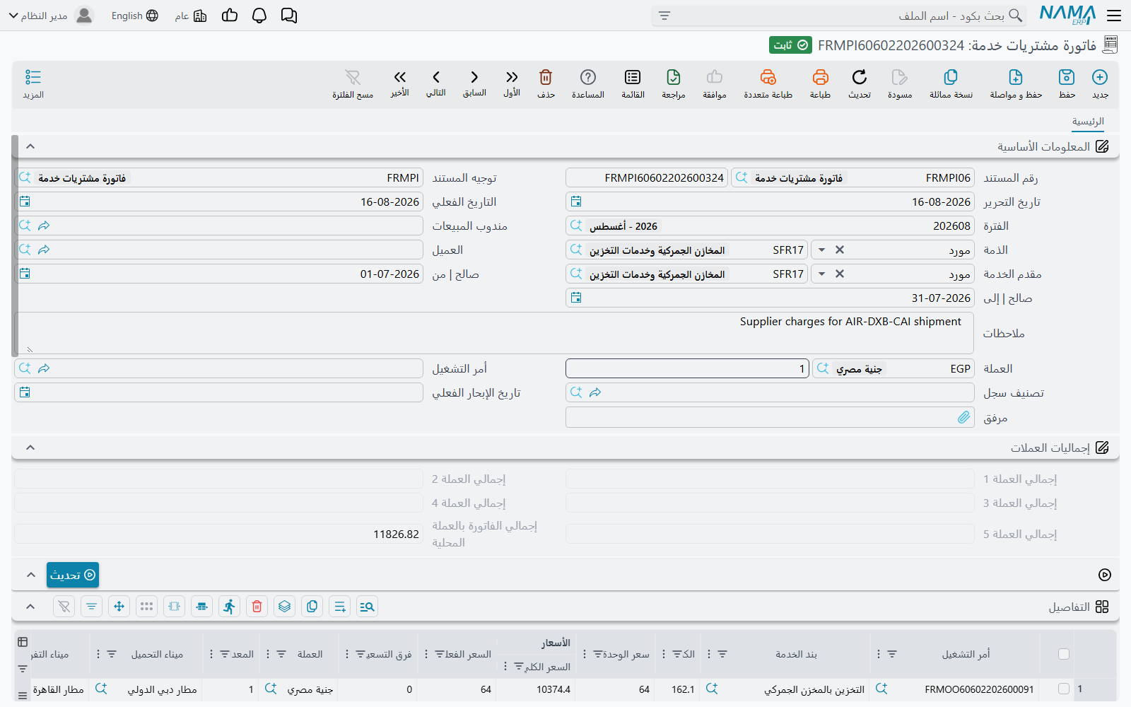Image resolution: width=1131 pixels, height=707 pixels.
Task: Click the layers icon in details toolbar
Action: click(285, 607)
